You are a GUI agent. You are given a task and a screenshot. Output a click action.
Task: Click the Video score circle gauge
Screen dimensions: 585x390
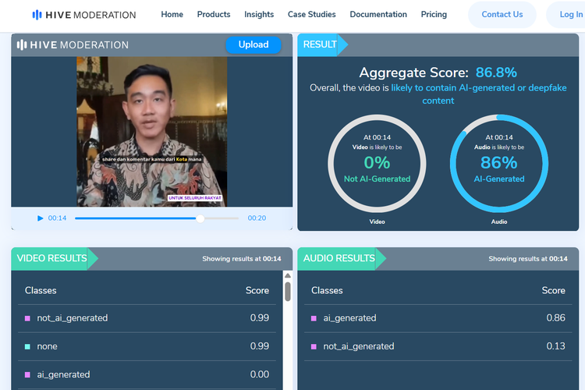(x=377, y=163)
